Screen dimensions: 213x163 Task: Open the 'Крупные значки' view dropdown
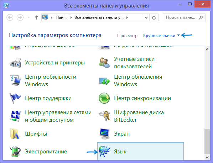(x=161, y=36)
